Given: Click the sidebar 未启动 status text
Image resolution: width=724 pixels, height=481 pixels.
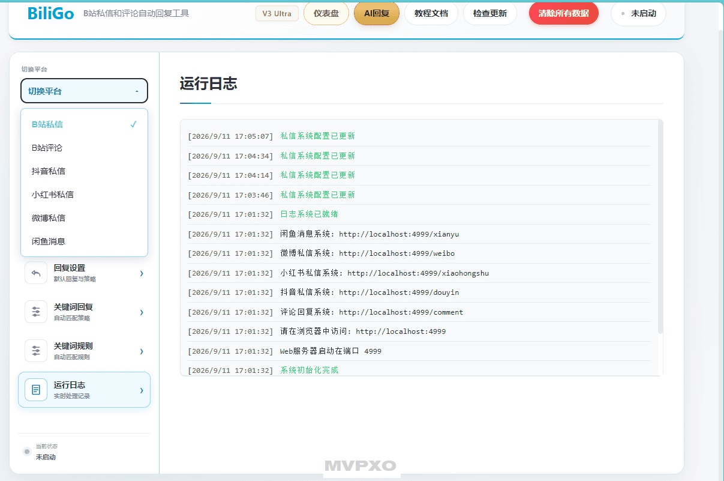Looking at the screenshot, I should click(x=46, y=457).
